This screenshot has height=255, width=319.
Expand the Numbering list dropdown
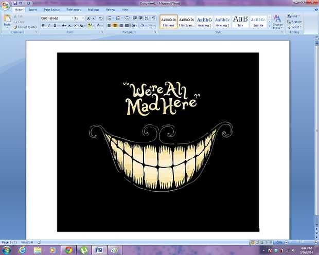tap(122, 19)
